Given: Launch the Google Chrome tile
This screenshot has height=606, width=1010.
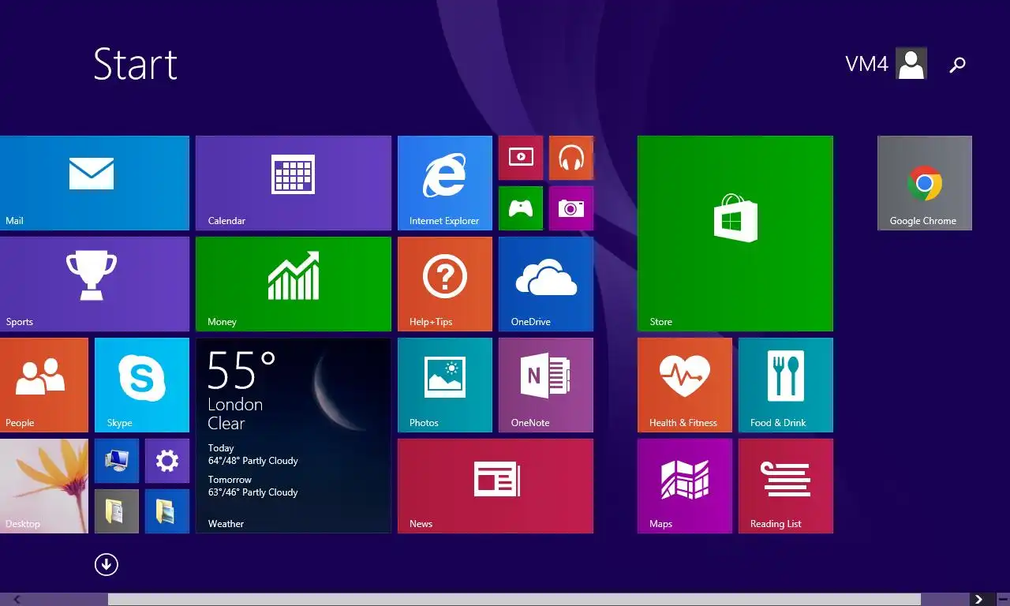Looking at the screenshot, I should pos(925,183).
